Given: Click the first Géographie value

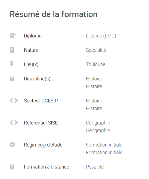Looking at the screenshot, I should (x=98, y=123).
